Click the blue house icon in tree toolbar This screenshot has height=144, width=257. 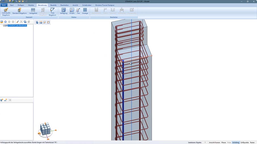tap(6, 22)
